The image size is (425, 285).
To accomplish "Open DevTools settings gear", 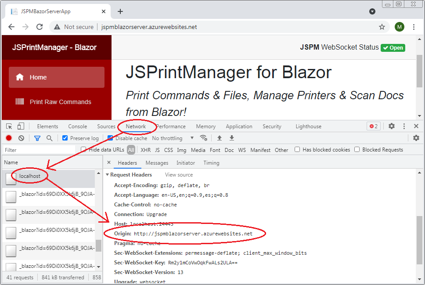I will (392, 126).
